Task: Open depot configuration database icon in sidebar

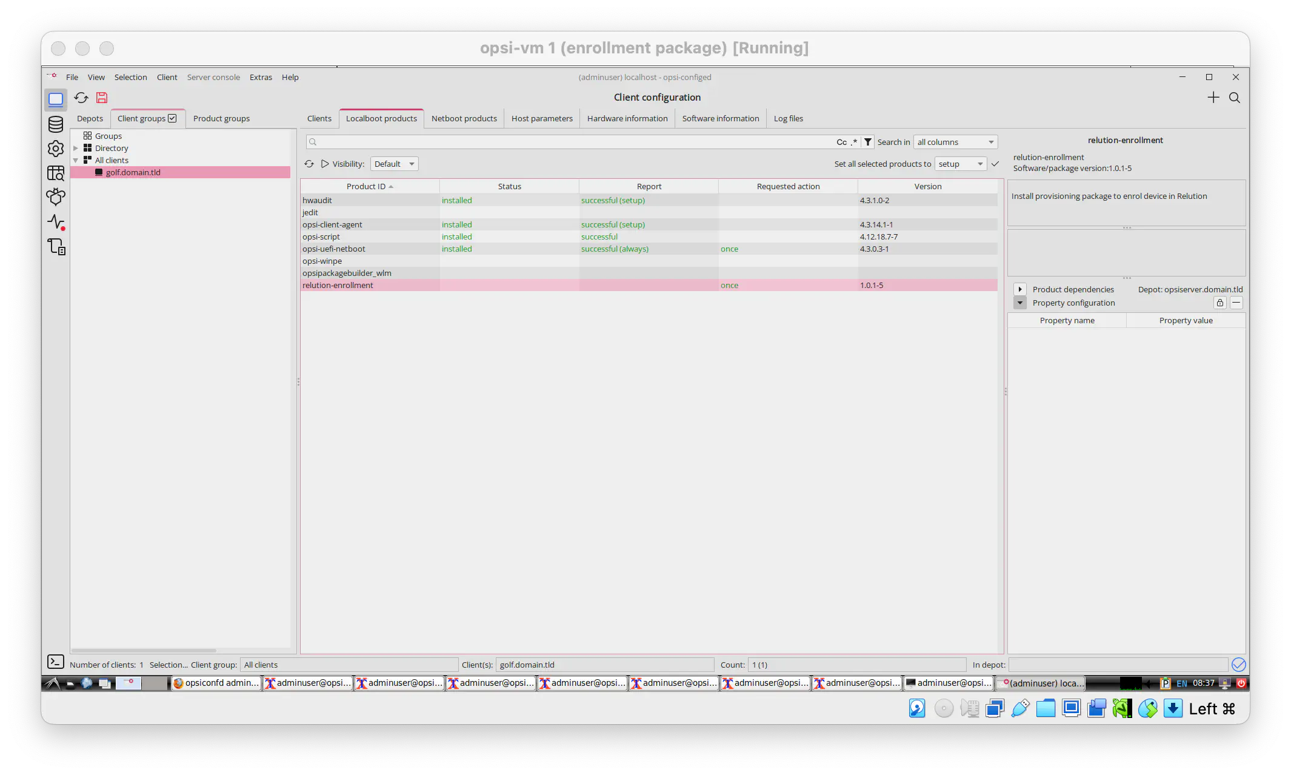Action: coord(56,124)
